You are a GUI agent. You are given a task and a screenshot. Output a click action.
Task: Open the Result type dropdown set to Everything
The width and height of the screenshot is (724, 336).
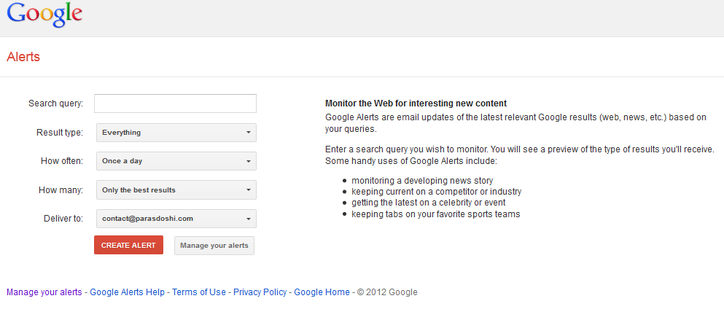pos(176,133)
